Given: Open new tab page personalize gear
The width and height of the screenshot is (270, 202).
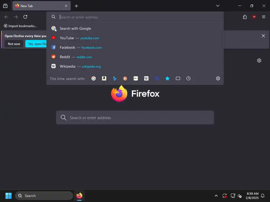Looking at the screenshot, I should point(259,60).
